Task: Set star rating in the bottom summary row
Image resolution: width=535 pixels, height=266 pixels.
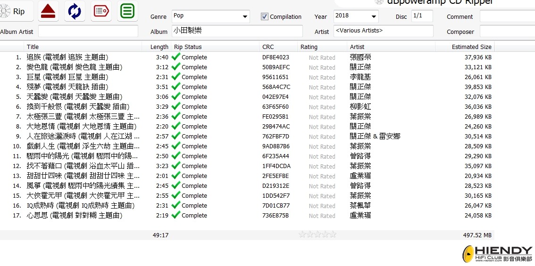Action: 318,234
